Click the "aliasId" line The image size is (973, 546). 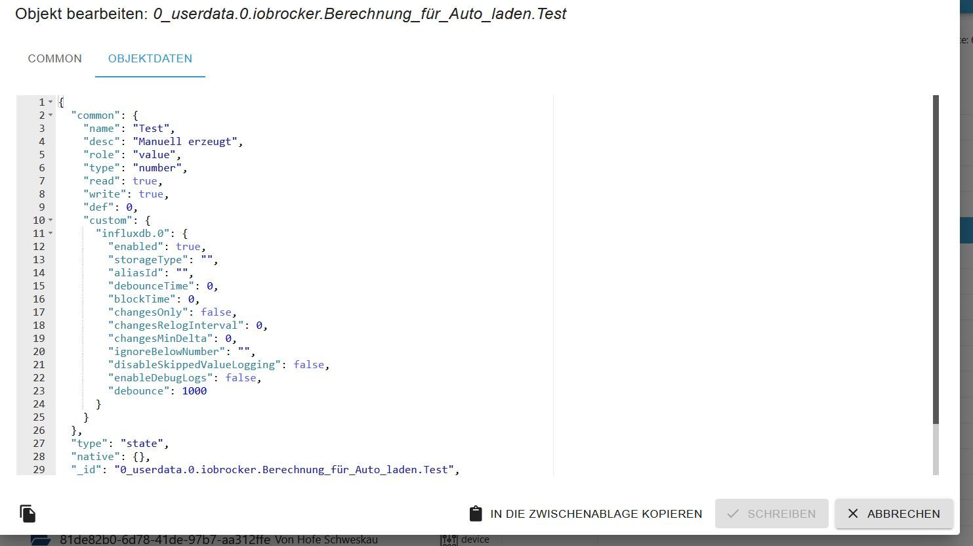point(151,273)
